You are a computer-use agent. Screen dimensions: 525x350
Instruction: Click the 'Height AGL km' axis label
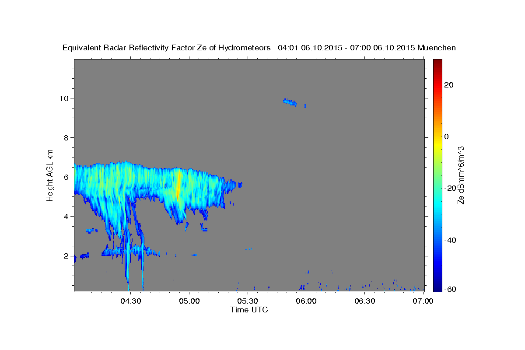pyautogui.click(x=50, y=175)
